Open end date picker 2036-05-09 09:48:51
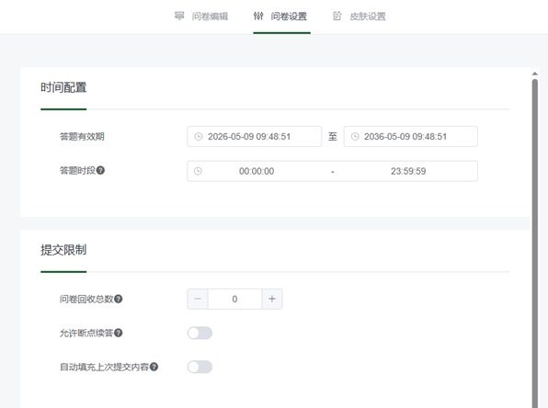Screen dimensions: 548x408 pyautogui.click(x=411, y=137)
